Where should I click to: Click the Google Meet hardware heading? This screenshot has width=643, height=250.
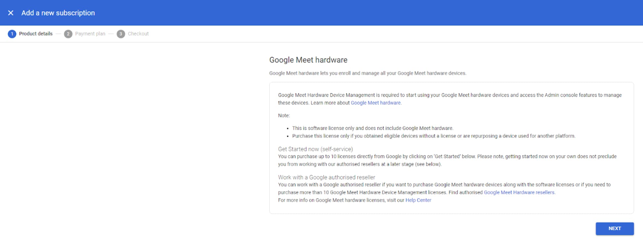click(x=308, y=60)
